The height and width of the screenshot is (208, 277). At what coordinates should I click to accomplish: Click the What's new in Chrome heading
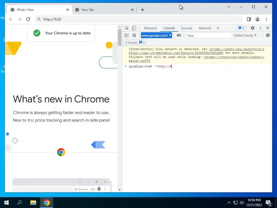tap(61, 99)
